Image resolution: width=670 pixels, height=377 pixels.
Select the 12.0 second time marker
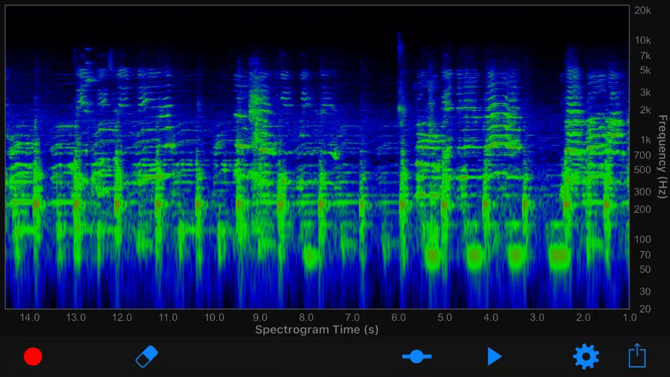point(122,317)
